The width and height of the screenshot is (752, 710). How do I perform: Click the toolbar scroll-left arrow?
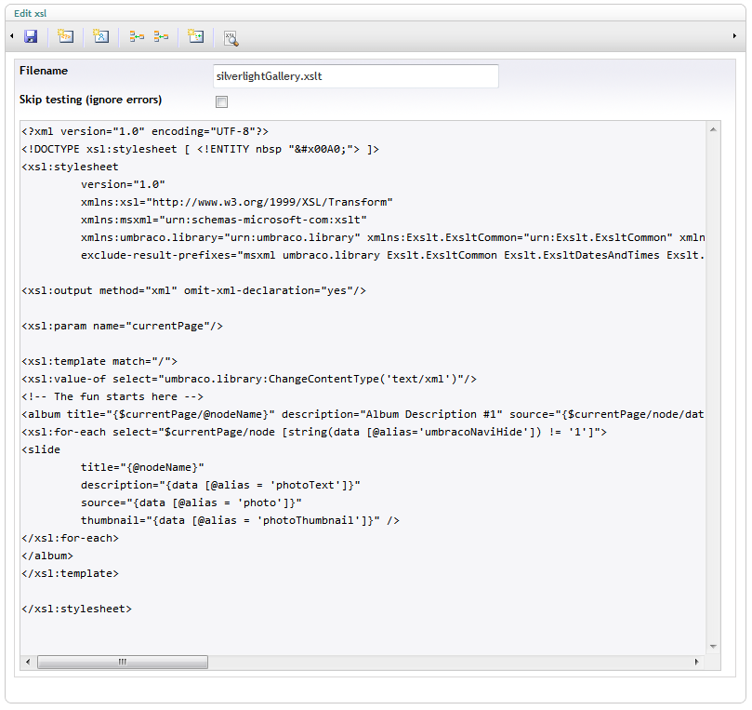pos(12,36)
